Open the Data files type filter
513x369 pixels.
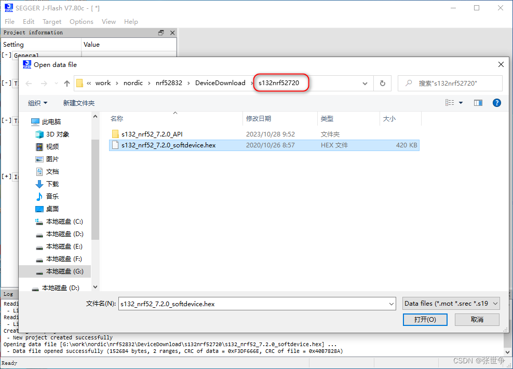451,304
